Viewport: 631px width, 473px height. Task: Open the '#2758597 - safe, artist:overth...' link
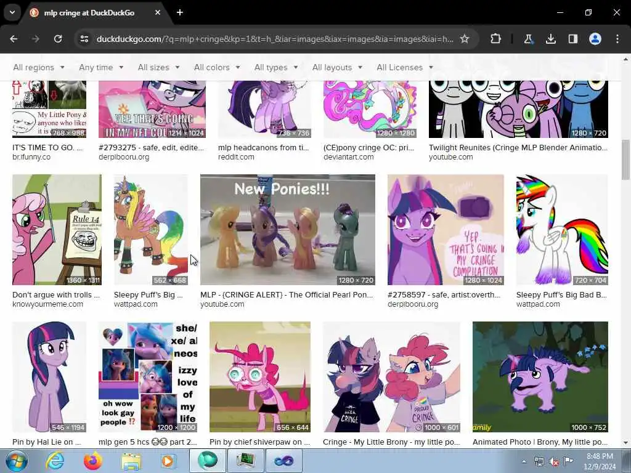444,295
